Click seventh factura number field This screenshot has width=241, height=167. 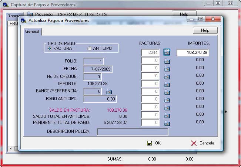(x=150, y=99)
